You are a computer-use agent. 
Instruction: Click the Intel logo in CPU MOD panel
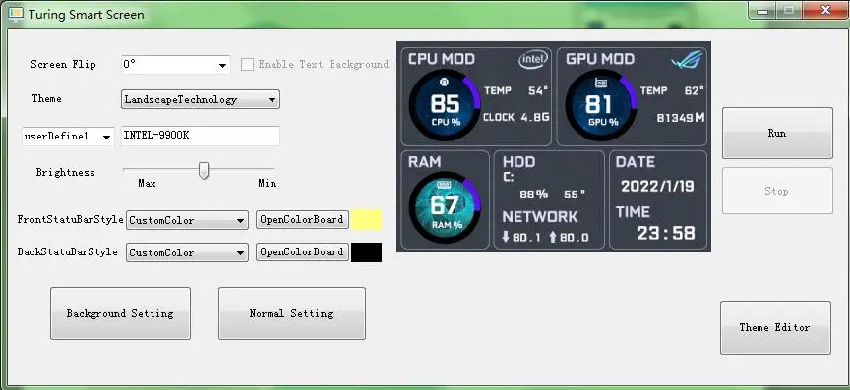click(x=533, y=60)
